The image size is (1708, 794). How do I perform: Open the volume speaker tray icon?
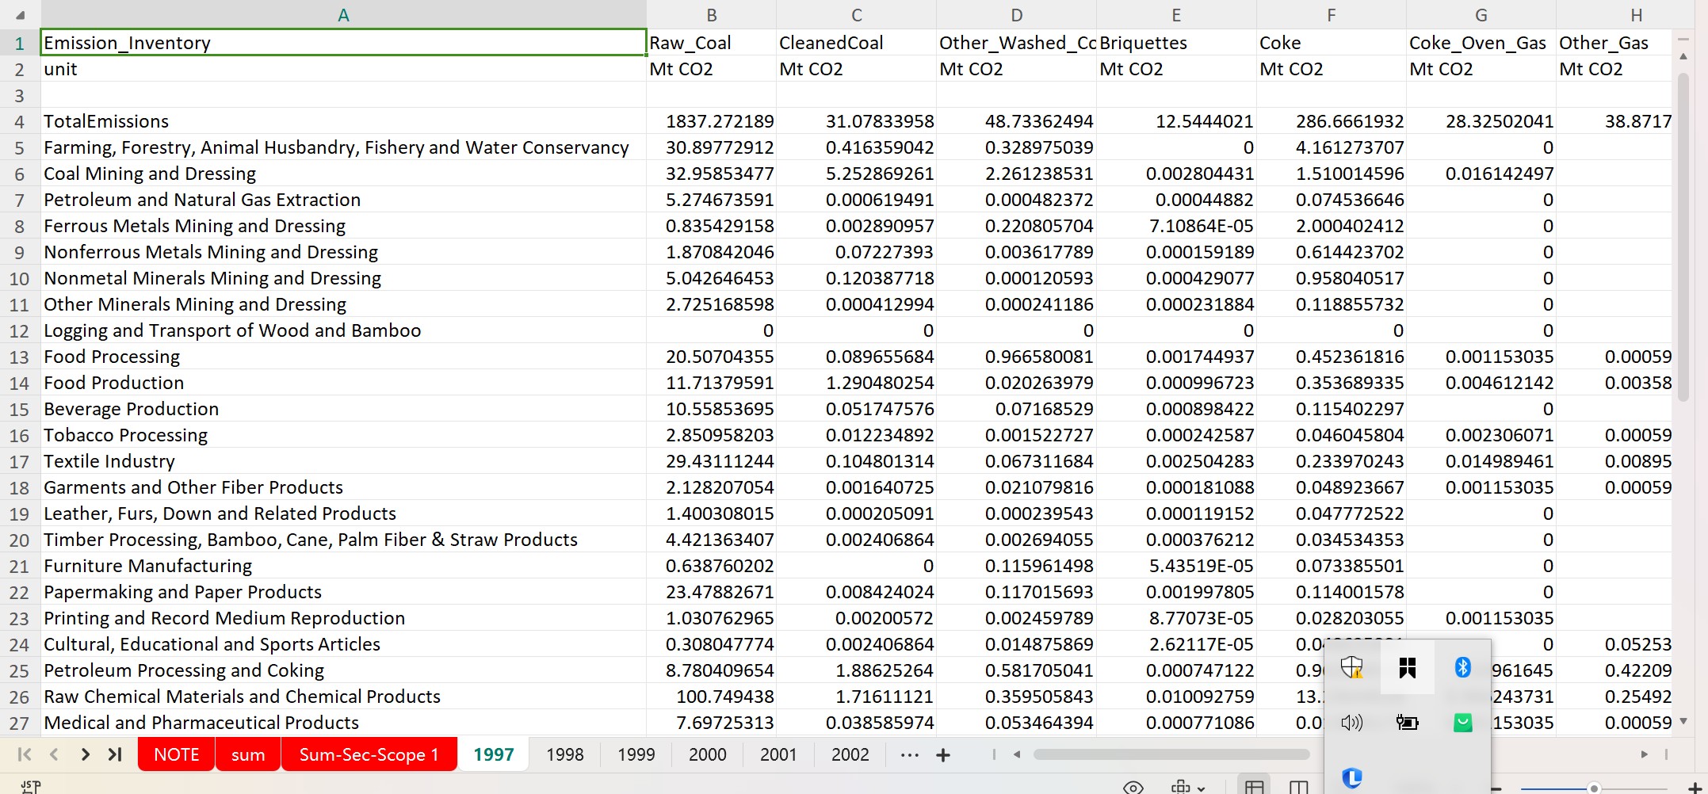(1352, 722)
